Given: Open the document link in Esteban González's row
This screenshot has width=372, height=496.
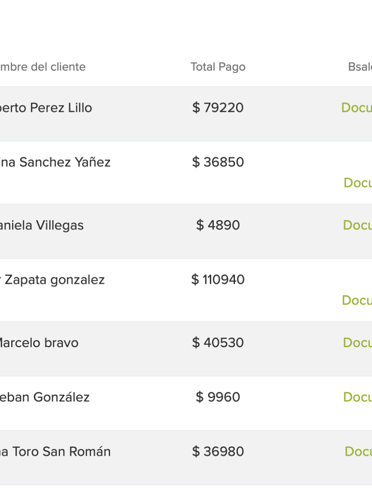Looking at the screenshot, I should coord(357,397).
